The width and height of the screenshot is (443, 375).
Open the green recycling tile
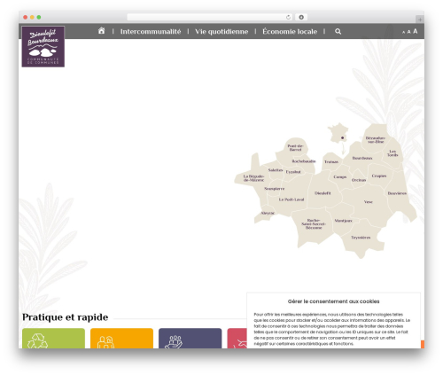tap(53, 338)
